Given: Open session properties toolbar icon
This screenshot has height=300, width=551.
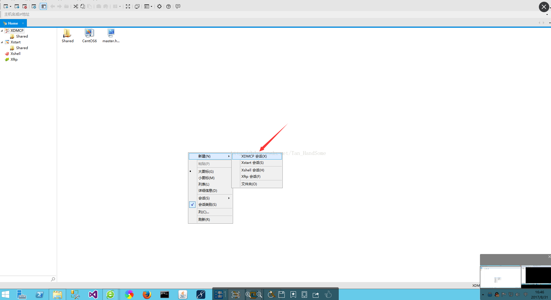Looking at the screenshot, I should [34, 6].
